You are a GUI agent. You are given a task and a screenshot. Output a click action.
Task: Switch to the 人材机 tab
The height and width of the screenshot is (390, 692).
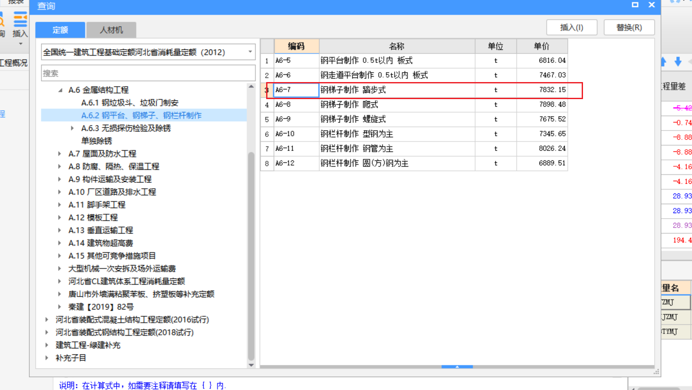(111, 30)
